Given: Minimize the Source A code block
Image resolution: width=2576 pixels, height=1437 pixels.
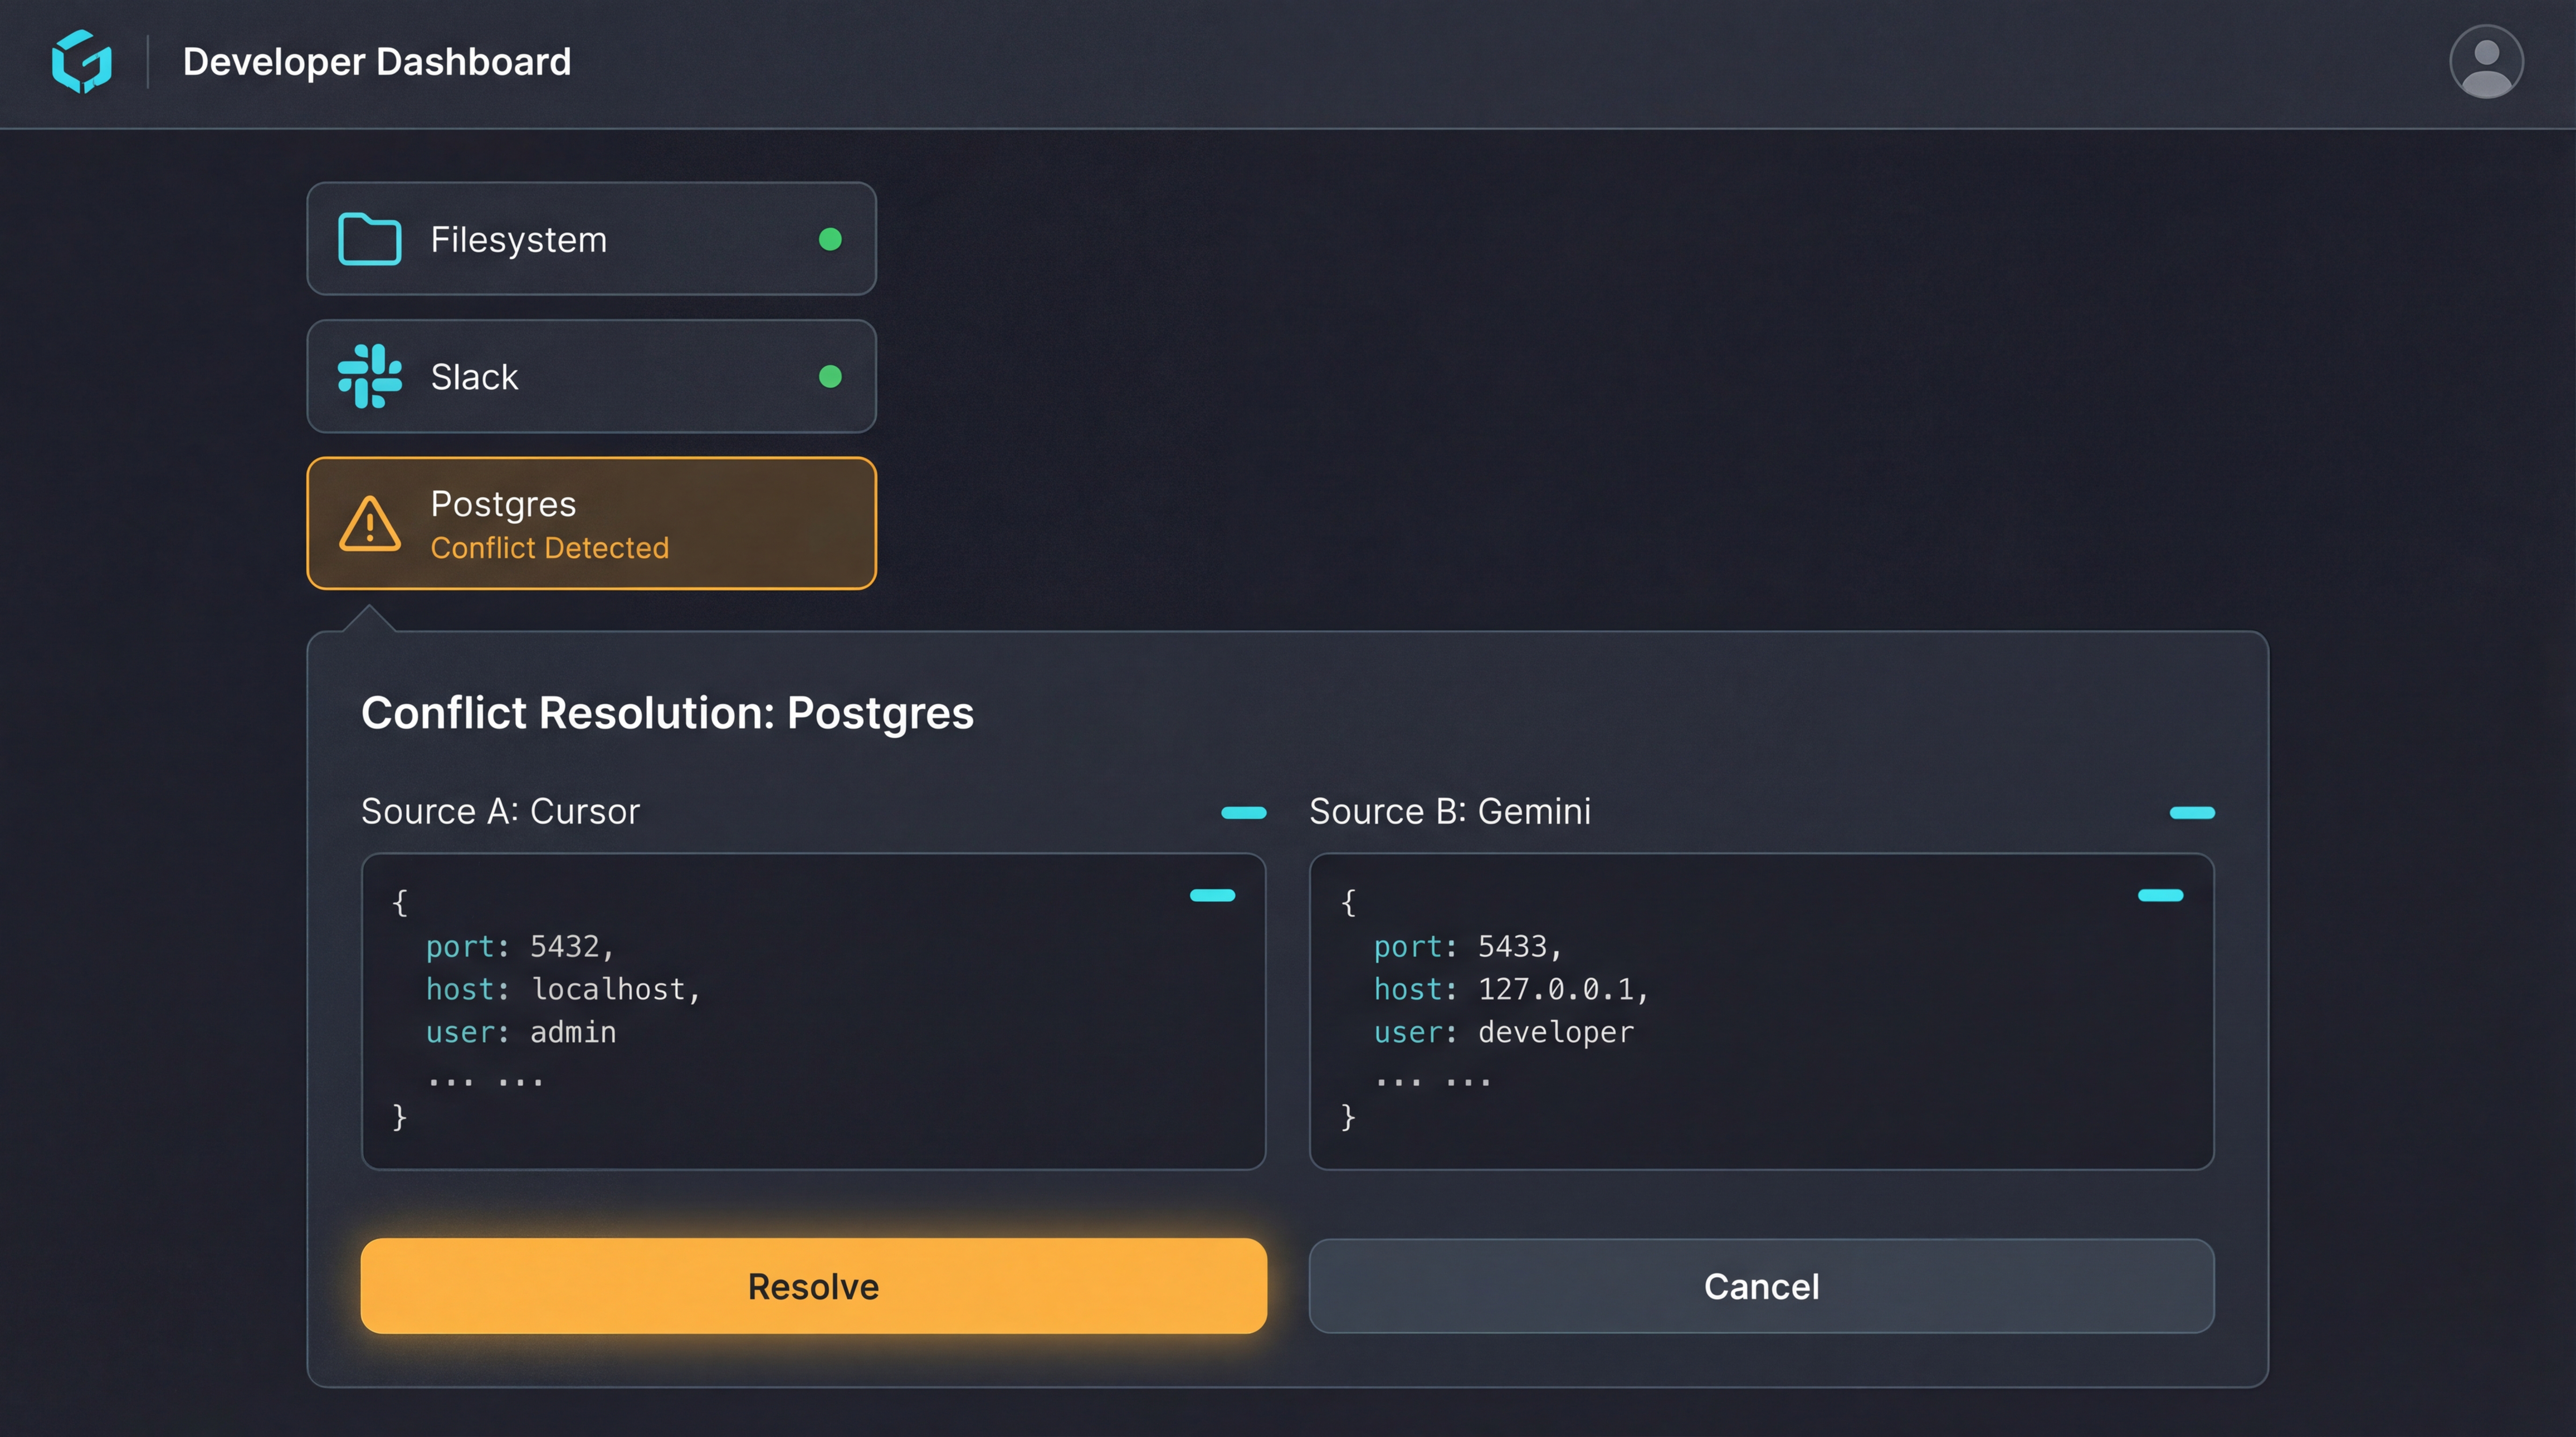Looking at the screenshot, I should click(1212, 895).
